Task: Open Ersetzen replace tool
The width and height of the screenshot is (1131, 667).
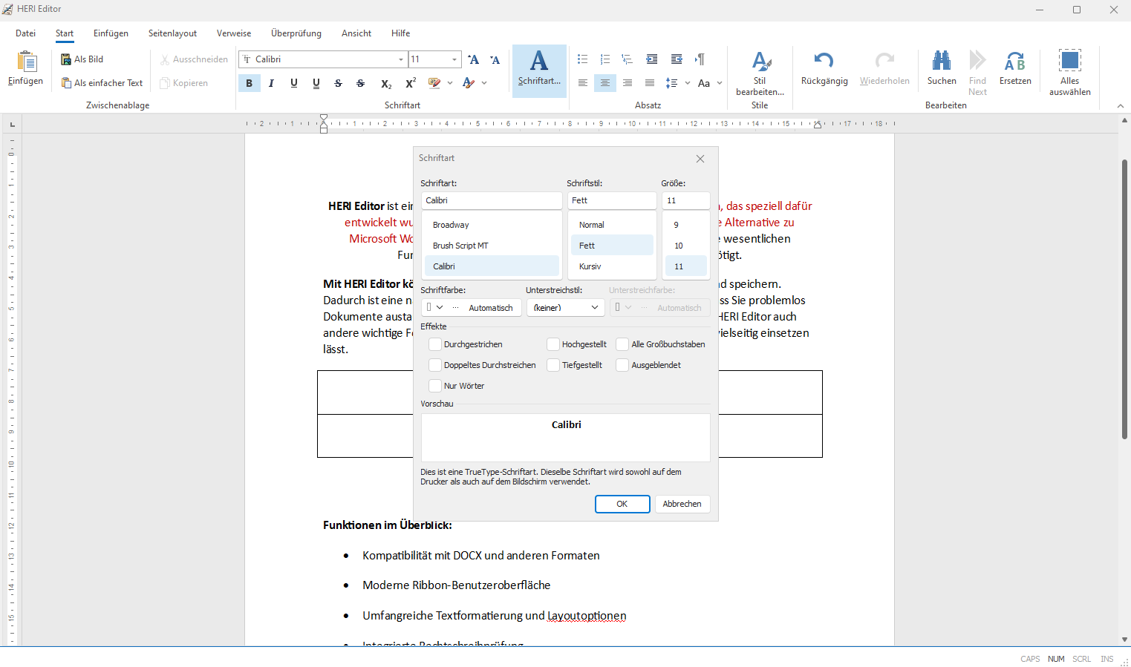Action: (x=1015, y=68)
